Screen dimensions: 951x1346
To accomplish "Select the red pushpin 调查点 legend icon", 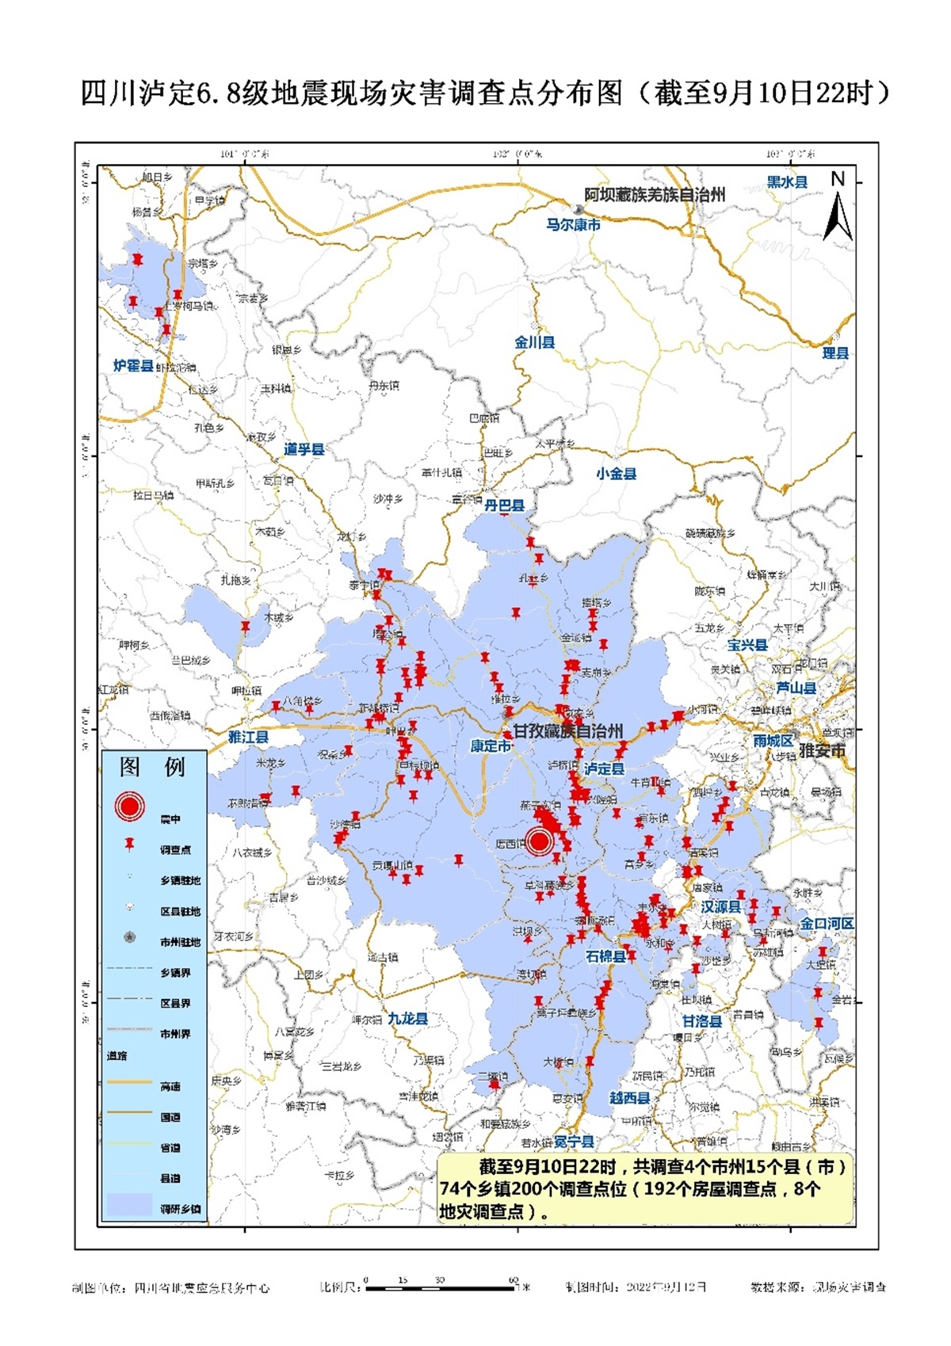I will point(130,845).
